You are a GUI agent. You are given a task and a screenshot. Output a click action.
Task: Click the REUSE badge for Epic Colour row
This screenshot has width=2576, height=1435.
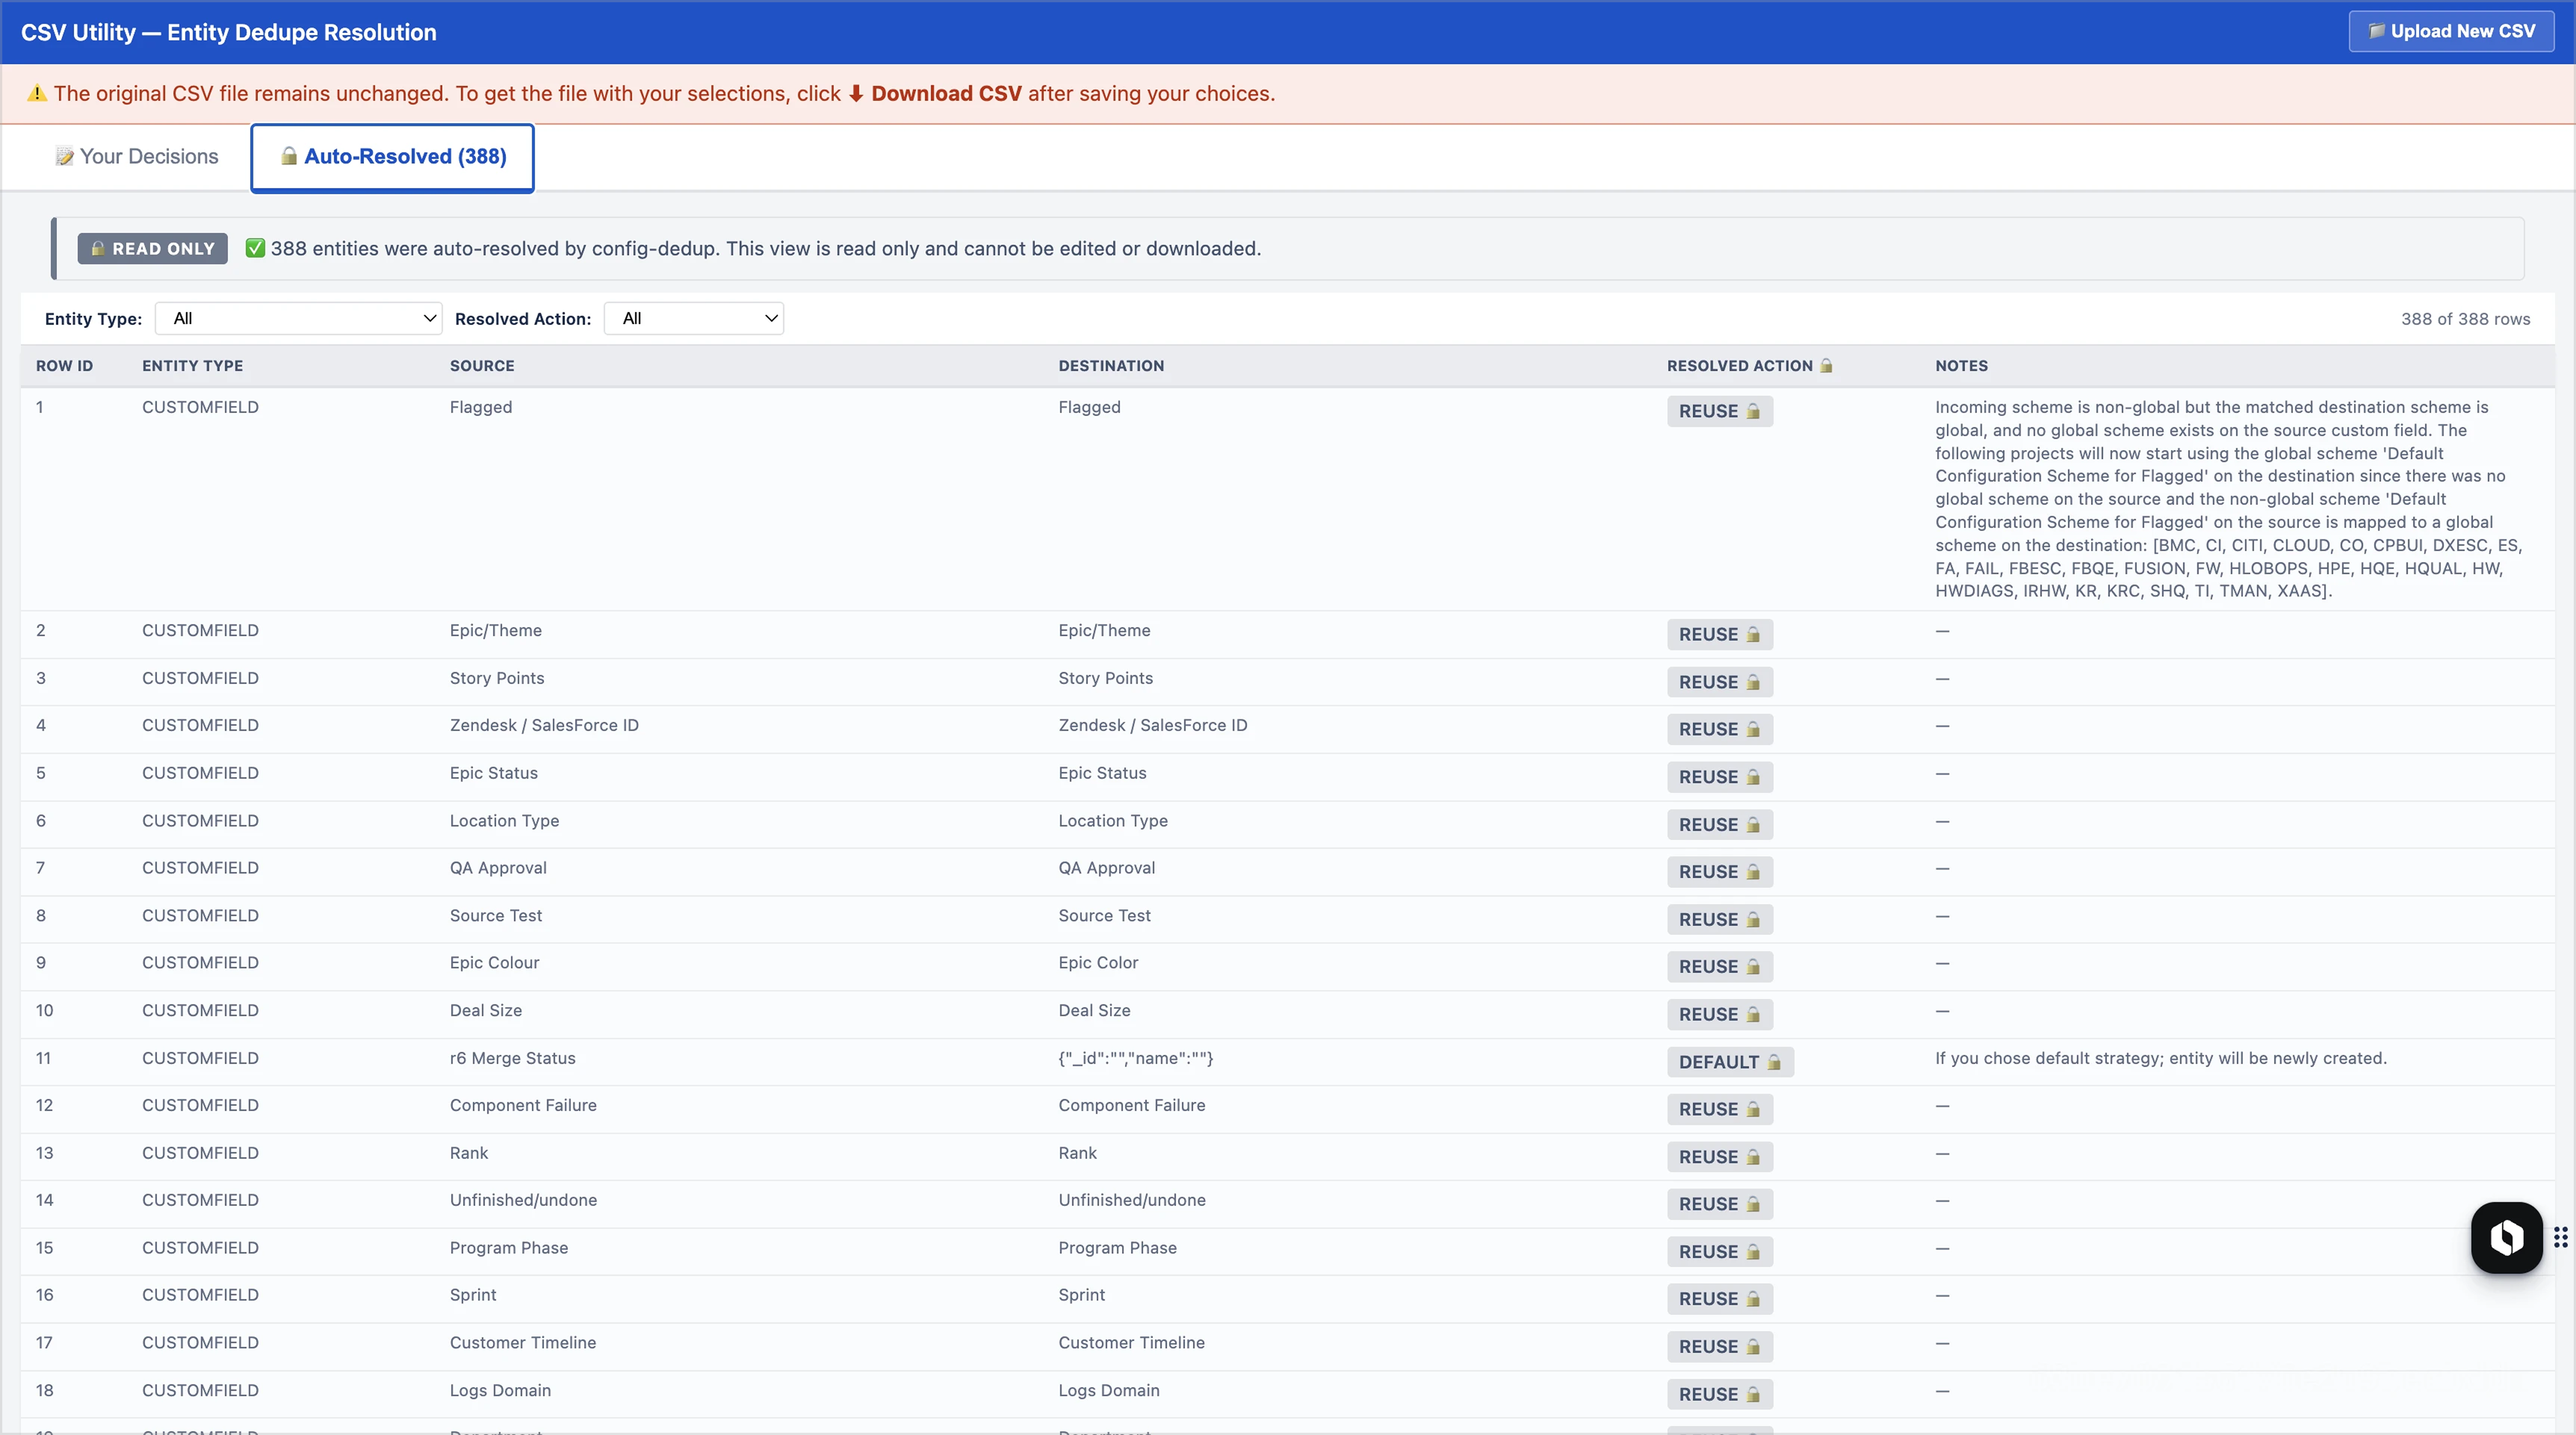[x=1719, y=967]
